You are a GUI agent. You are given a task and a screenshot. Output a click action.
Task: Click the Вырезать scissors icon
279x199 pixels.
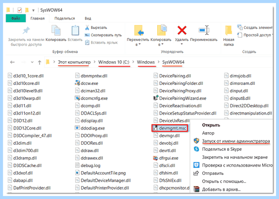click(x=87, y=27)
